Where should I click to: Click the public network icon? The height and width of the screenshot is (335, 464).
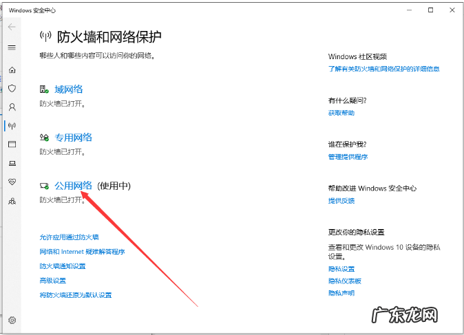(44, 186)
